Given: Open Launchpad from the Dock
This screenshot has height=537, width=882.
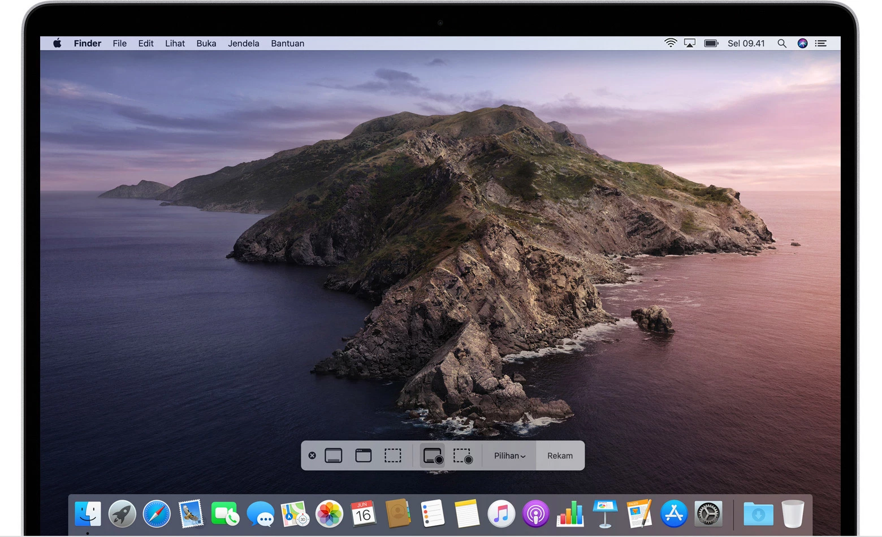Looking at the screenshot, I should coord(122,514).
